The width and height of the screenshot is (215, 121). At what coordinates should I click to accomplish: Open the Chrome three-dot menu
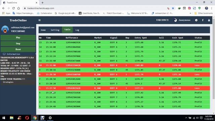[x=212, y=8]
